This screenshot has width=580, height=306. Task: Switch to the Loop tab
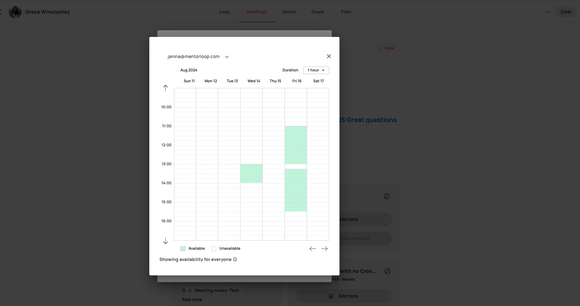[224, 12]
